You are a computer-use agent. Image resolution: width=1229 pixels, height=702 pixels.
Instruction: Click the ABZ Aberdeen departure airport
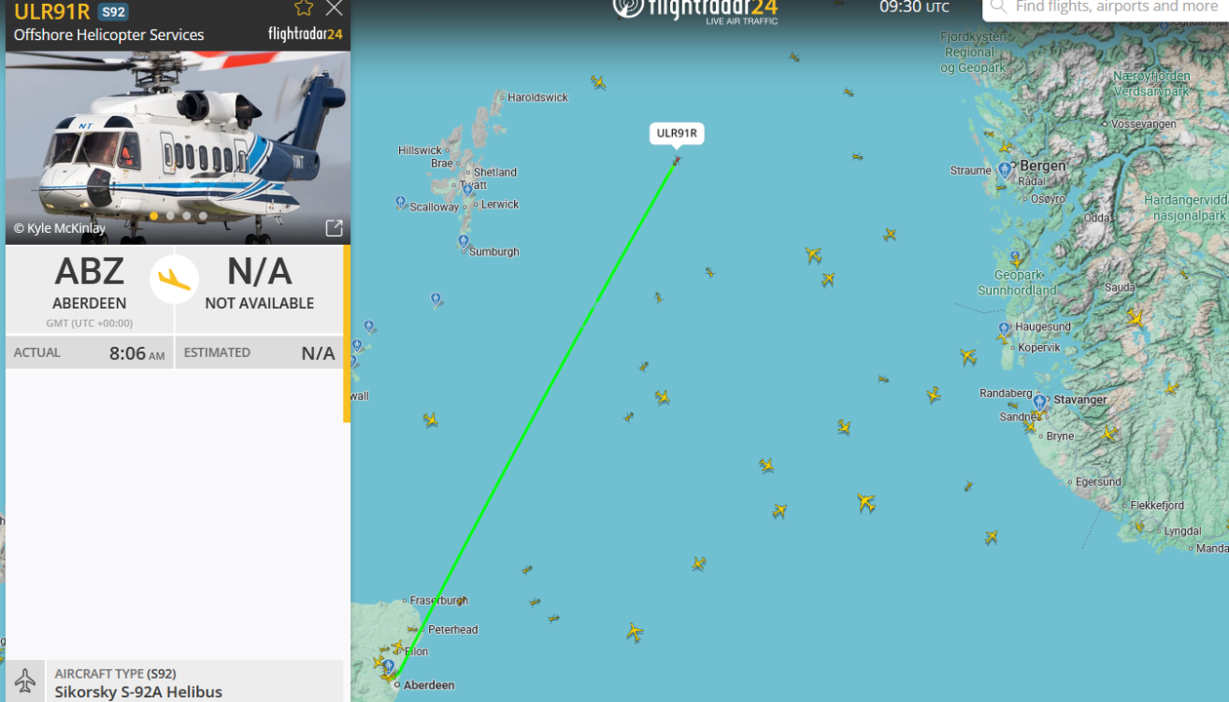point(90,290)
